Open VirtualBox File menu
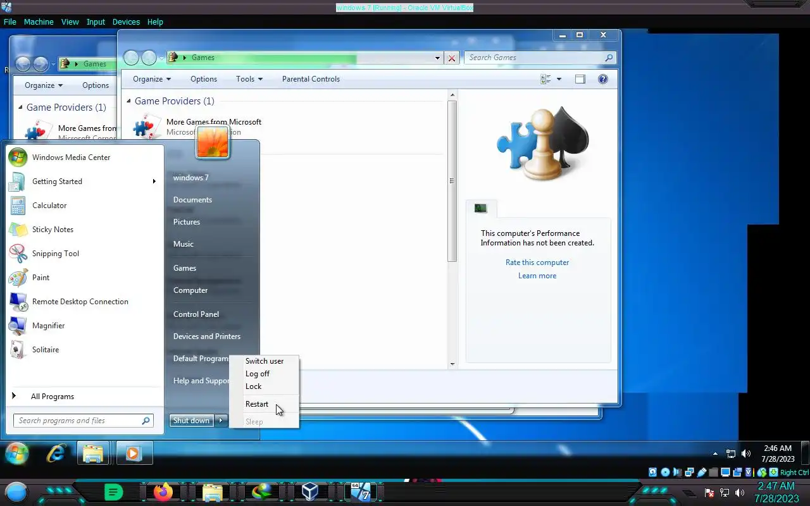This screenshot has width=810, height=506. 9,22
